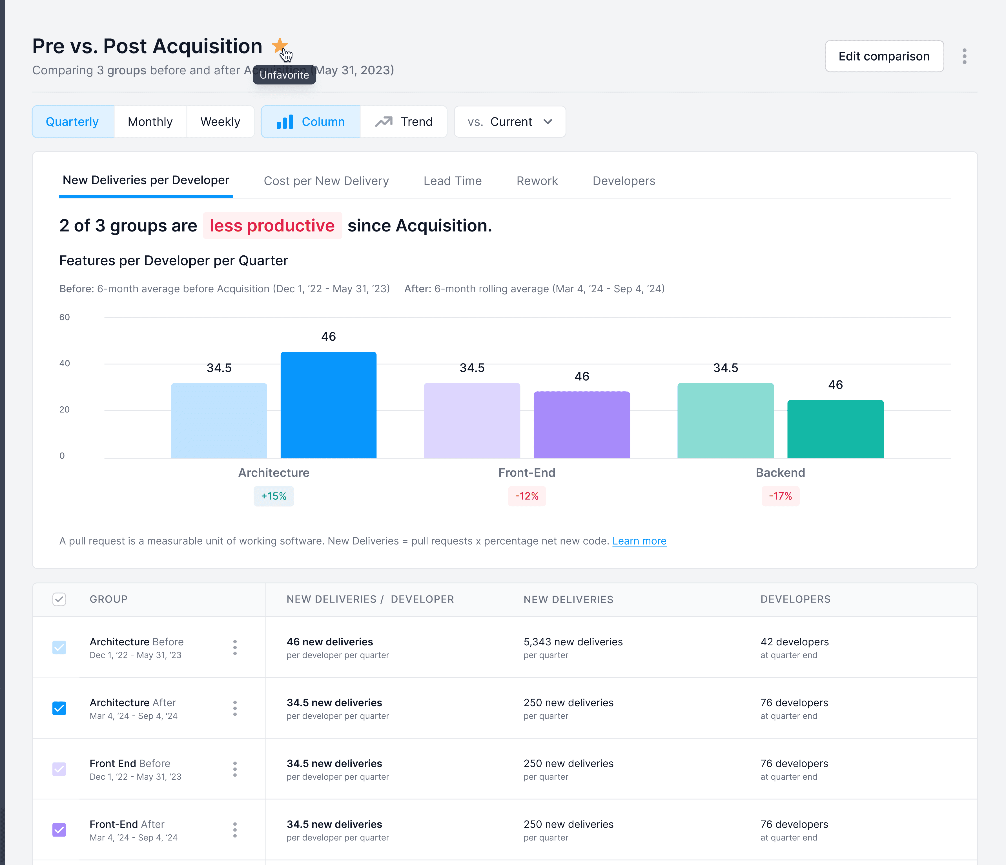Select the Weekly period option
1006x865 pixels.
coord(220,122)
